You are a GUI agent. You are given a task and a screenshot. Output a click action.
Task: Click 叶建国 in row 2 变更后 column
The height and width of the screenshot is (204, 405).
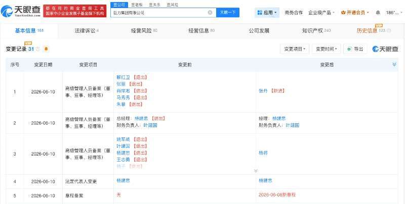click(x=293, y=125)
